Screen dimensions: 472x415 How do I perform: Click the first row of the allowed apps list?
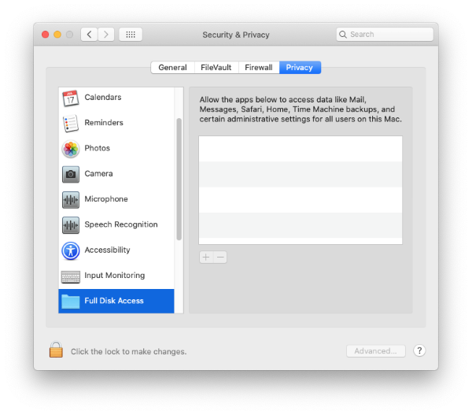point(301,149)
